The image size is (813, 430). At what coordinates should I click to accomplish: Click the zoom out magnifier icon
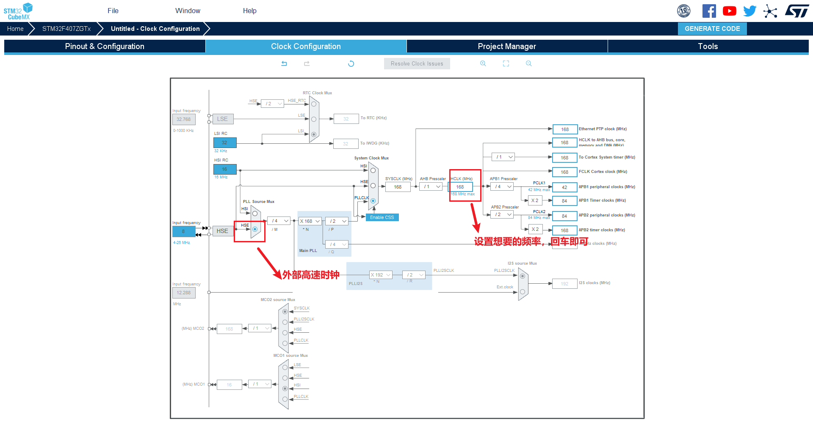pos(529,63)
